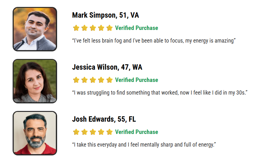Screen dimensions: 259x168
Task: Select Josh Edwards' third rating star
Action: [x=93, y=132]
